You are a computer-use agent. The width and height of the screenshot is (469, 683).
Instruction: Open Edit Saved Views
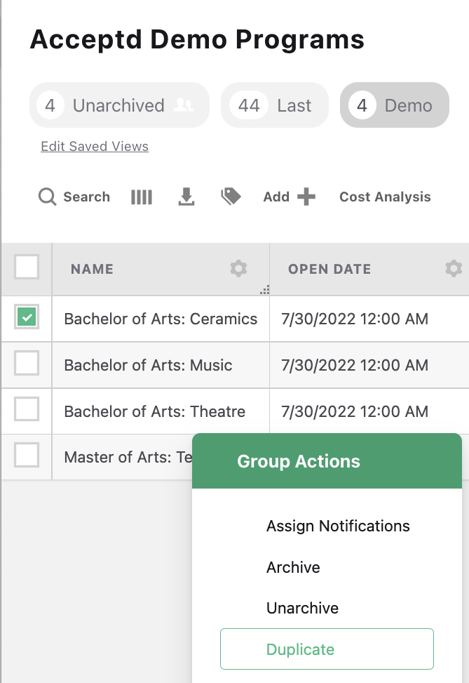click(x=94, y=146)
